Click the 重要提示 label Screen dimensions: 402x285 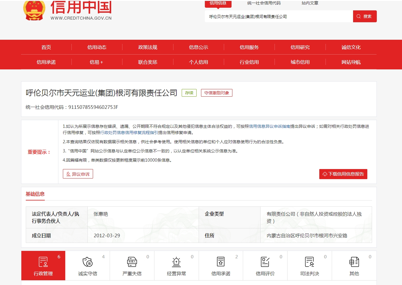click(39, 152)
